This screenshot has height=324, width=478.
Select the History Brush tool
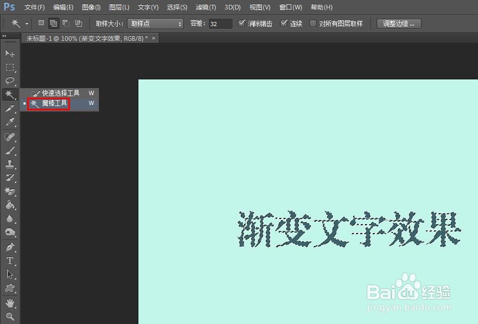[x=10, y=178]
